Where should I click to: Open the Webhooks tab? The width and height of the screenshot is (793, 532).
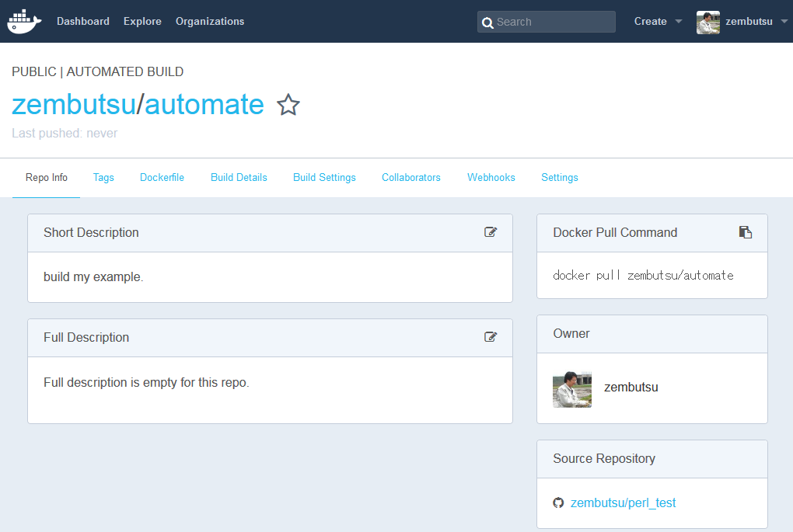tap(491, 177)
